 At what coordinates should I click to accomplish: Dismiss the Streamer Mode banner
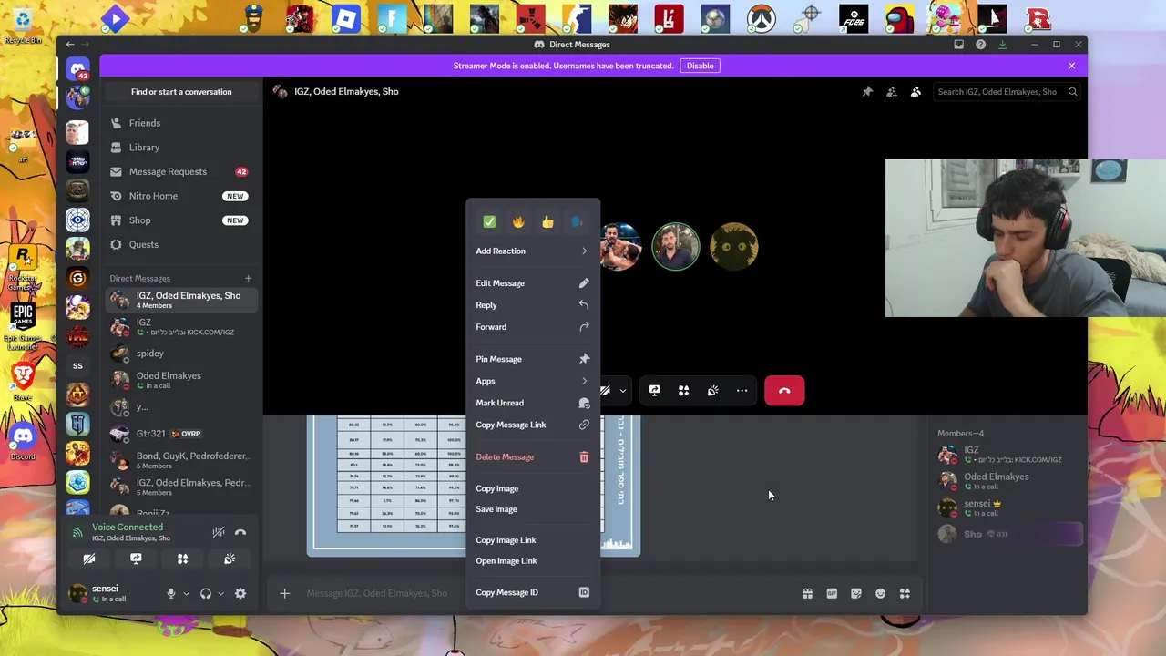1071,66
